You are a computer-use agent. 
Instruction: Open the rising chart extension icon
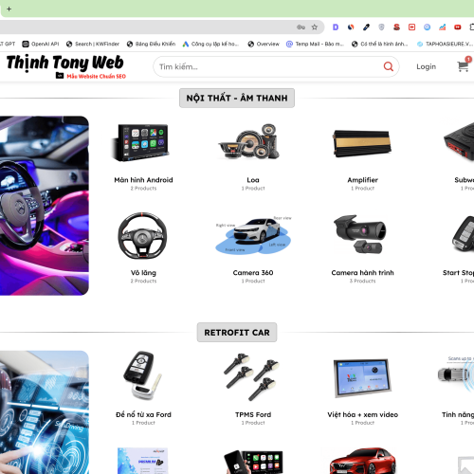pos(442,27)
